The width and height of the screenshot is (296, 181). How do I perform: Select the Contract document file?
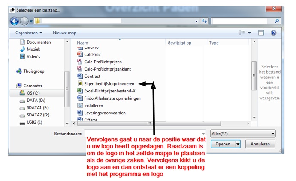click(x=92, y=76)
